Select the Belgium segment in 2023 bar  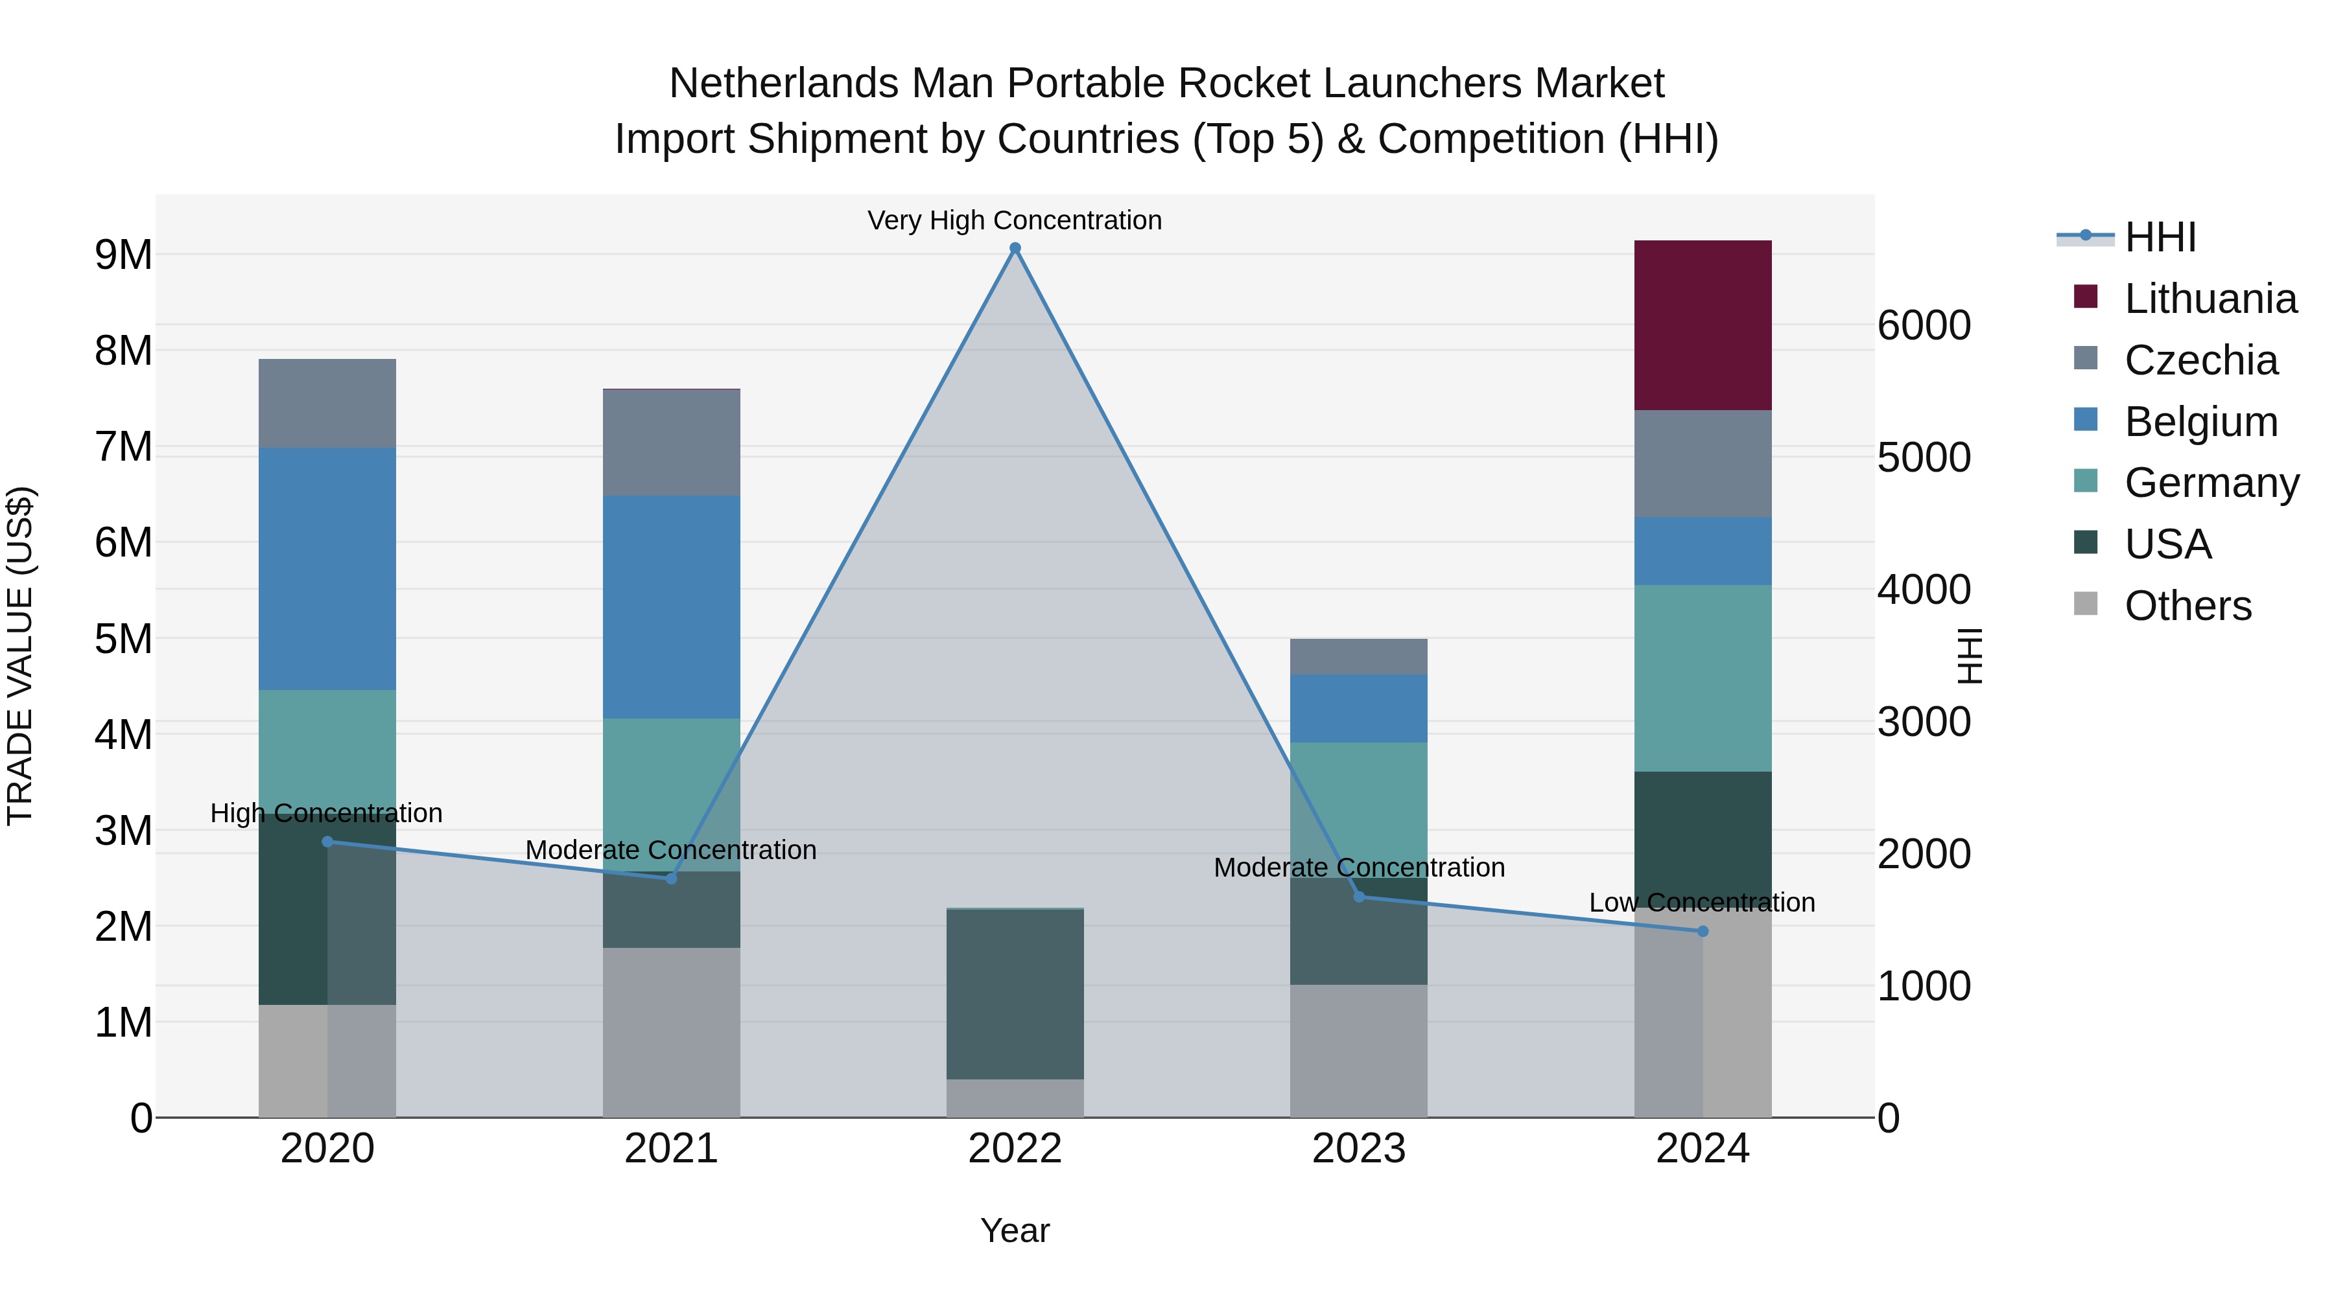tap(1358, 709)
